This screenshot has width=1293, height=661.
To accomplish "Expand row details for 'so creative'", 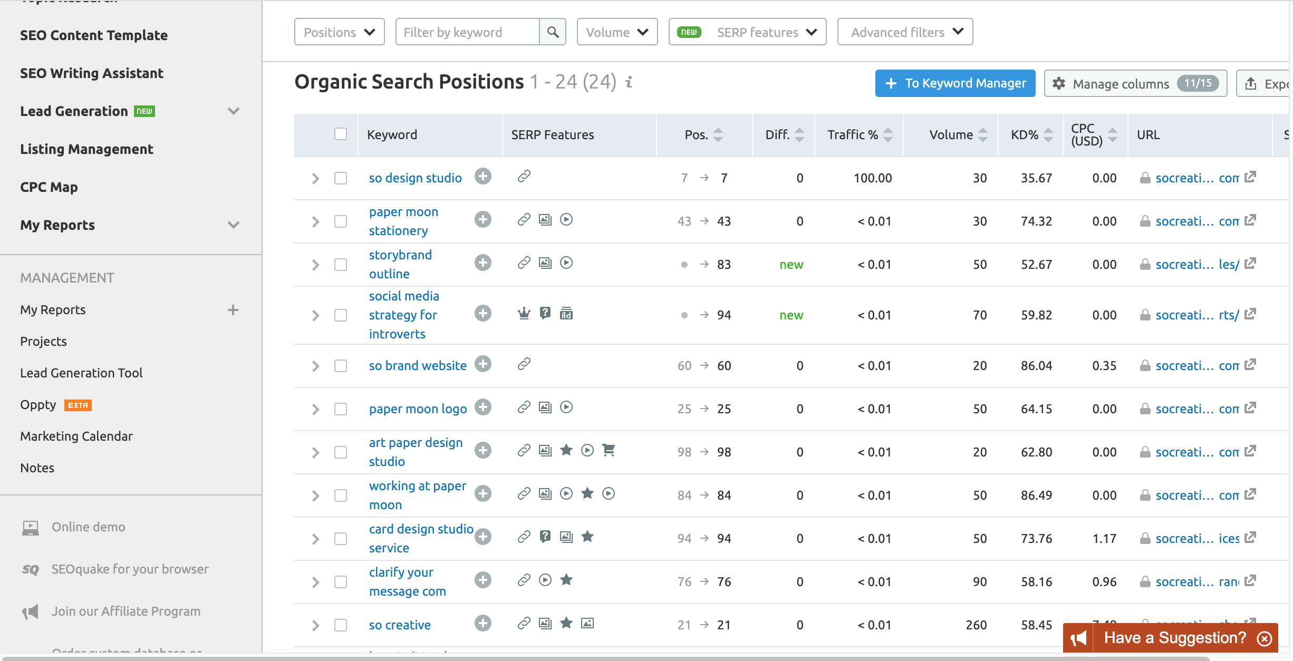I will tap(315, 625).
